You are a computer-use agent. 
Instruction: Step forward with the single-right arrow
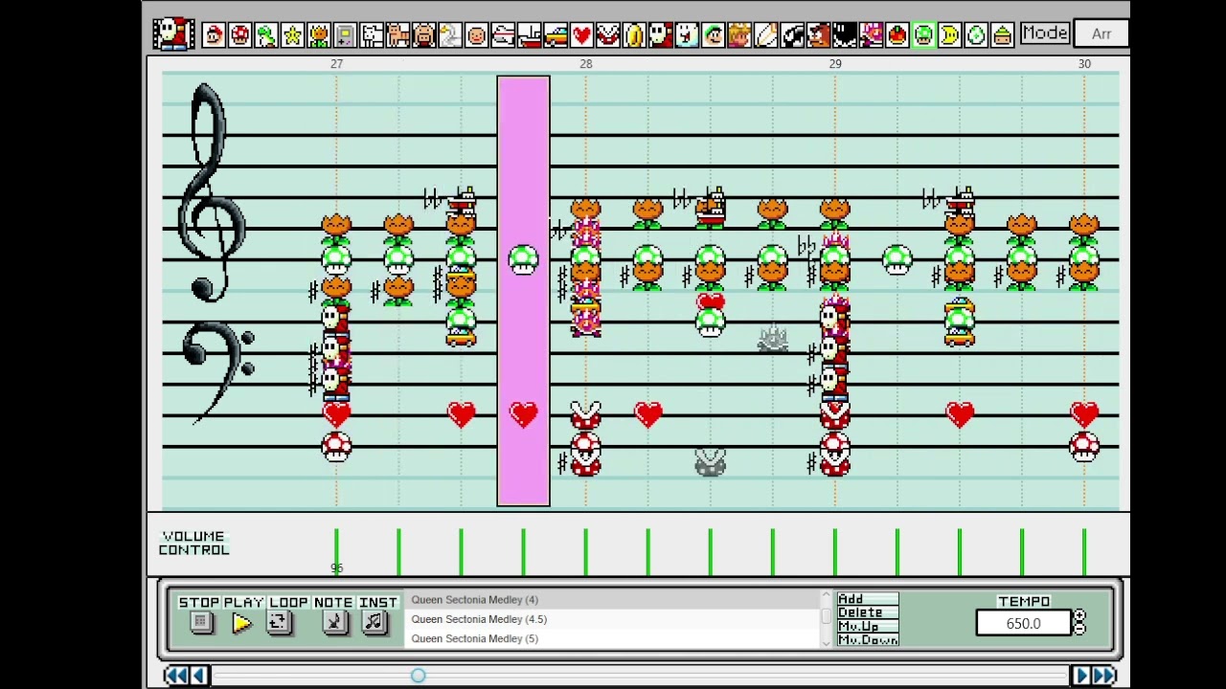(1081, 676)
